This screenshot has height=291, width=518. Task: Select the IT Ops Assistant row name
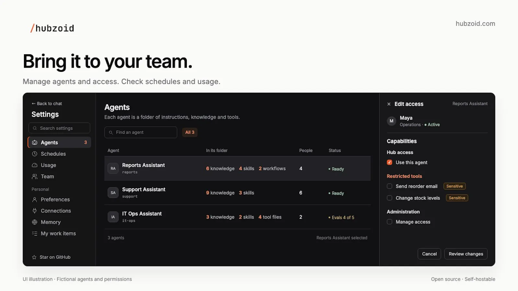(x=142, y=214)
